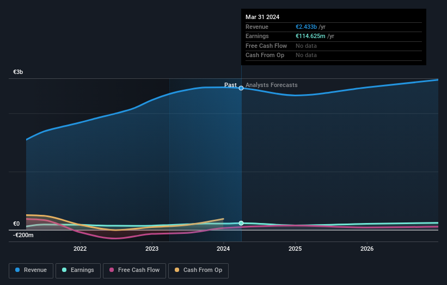Click the 2026 x-axis label
Screen dimensions: 447x285
(x=367, y=249)
